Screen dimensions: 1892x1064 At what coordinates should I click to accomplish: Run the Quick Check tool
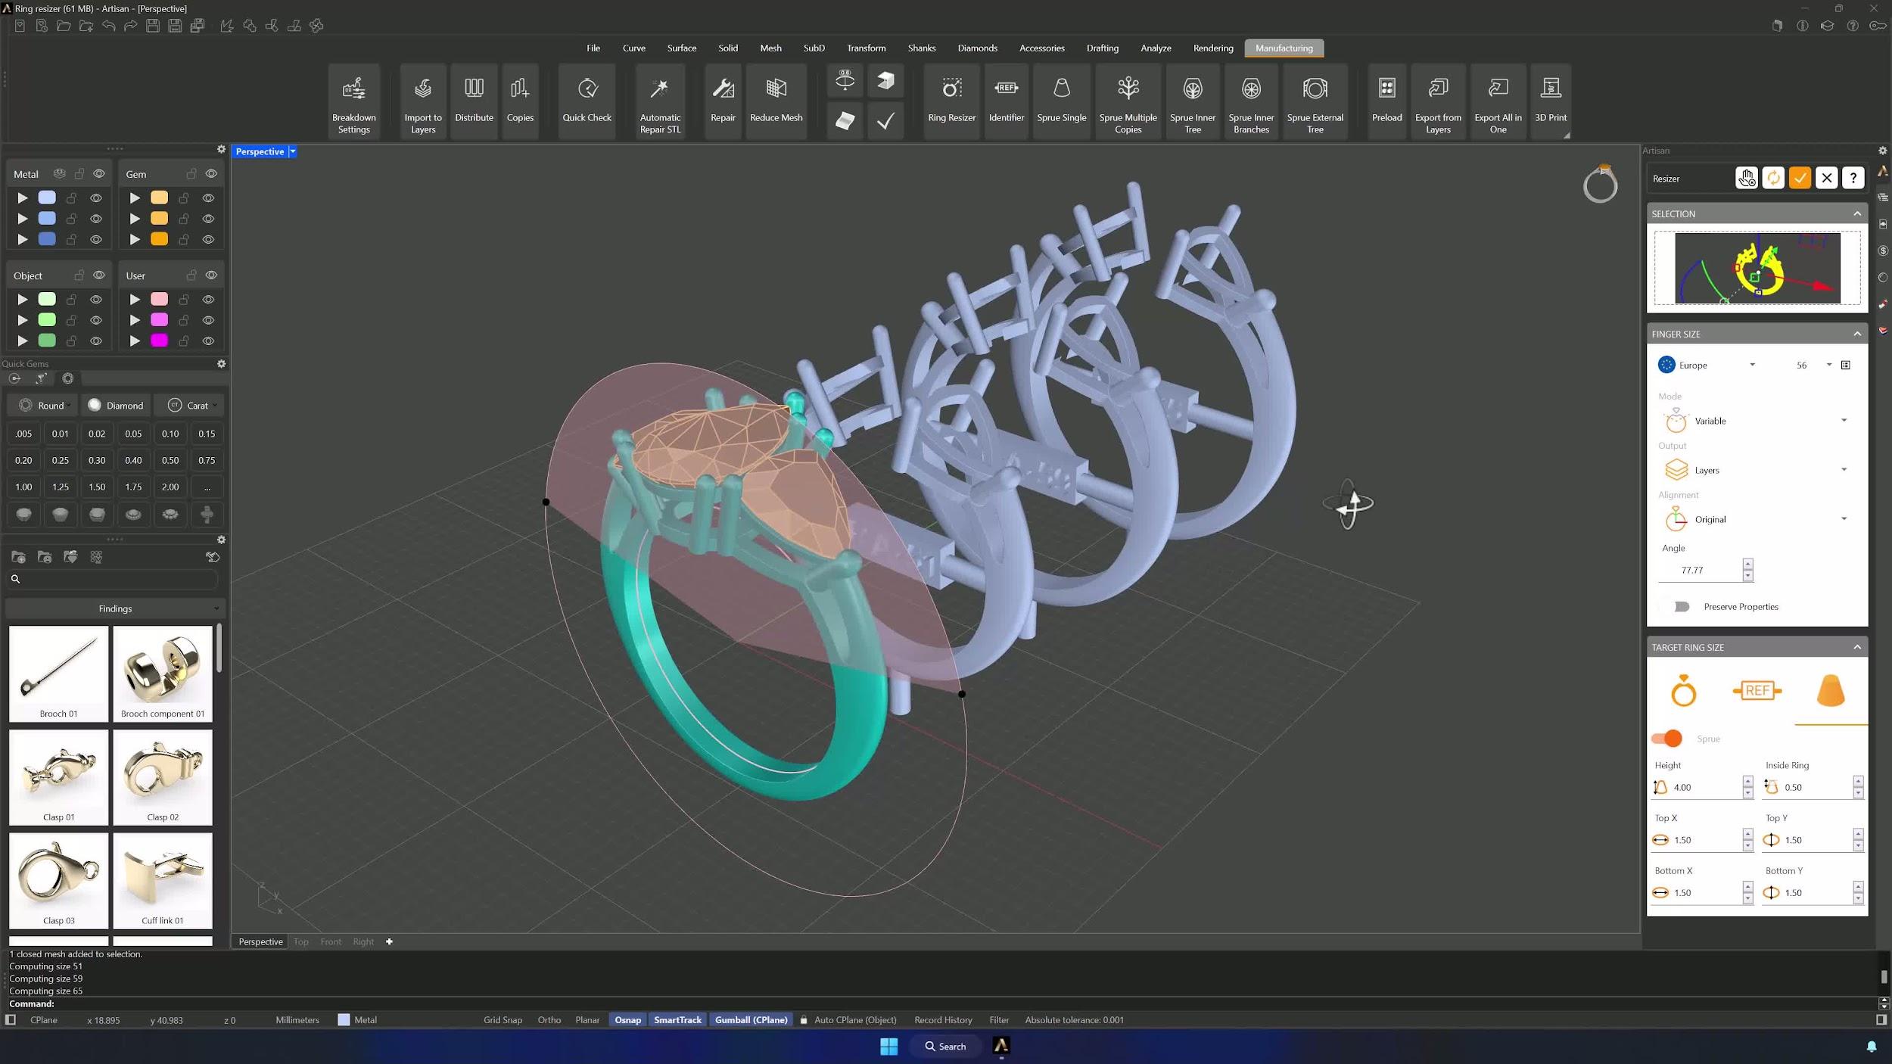click(x=587, y=102)
